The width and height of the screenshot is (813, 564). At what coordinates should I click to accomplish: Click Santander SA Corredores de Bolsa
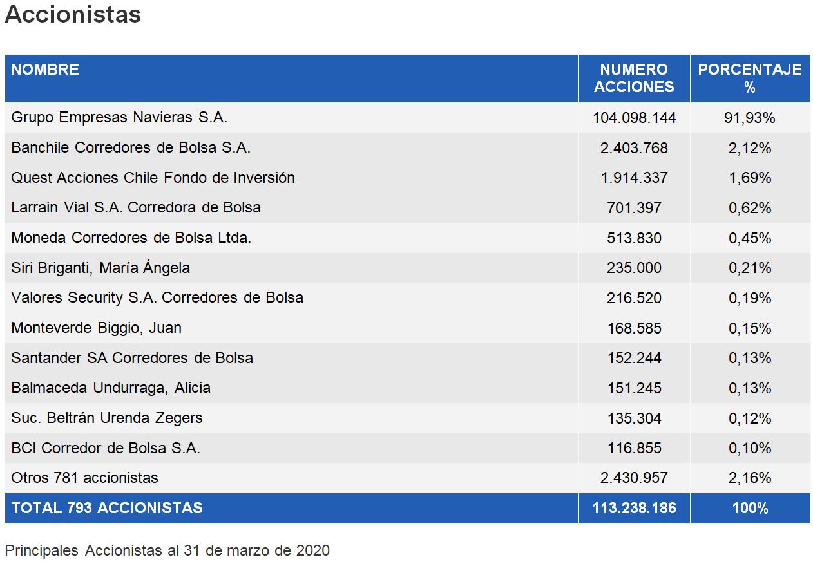tap(132, 358)
